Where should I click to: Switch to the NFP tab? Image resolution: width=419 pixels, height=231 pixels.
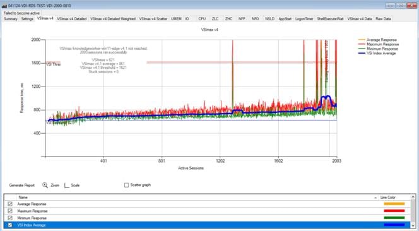click(242, 19)
